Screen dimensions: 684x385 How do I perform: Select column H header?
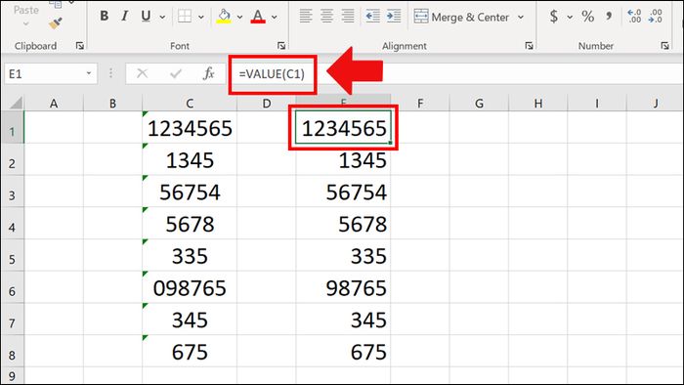[538, 104]
